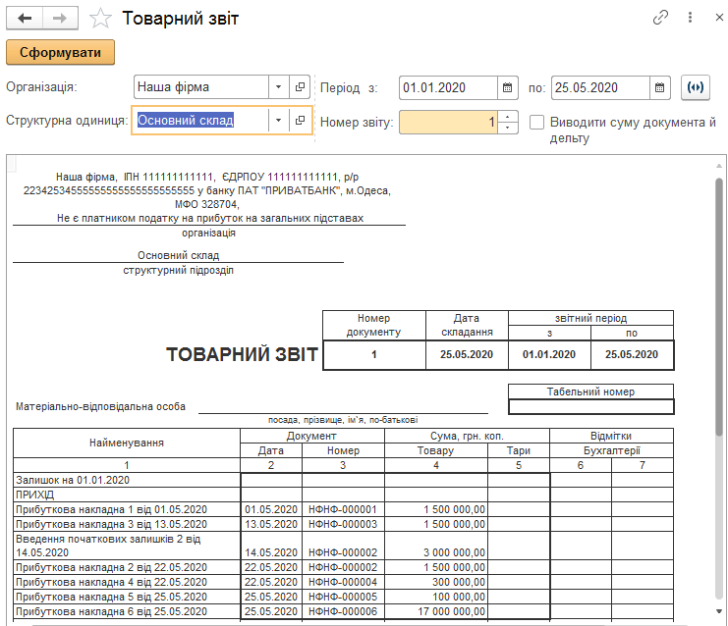The height and width of the screenshot is (626, 728).
Task: Go forward with the right arrow button
Action: 60,18
